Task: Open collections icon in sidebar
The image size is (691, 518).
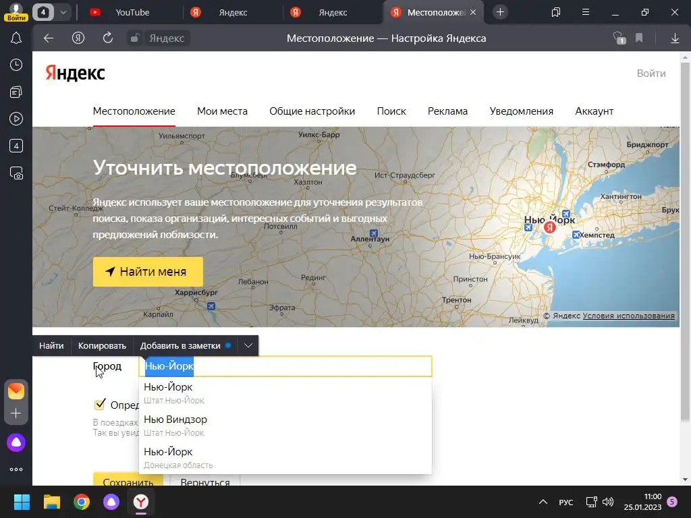Action: click(16, 92)
